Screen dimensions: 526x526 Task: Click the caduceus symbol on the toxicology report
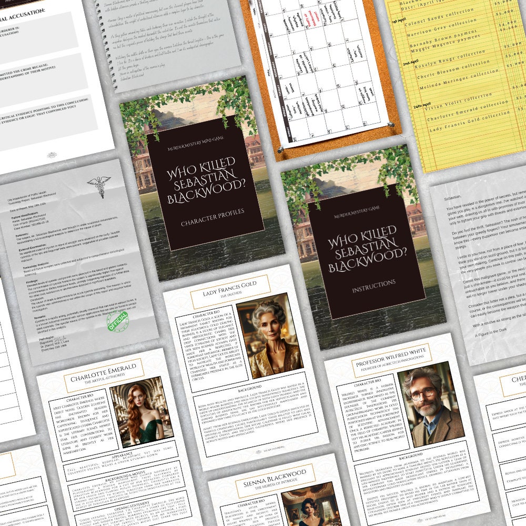[99, 187]
